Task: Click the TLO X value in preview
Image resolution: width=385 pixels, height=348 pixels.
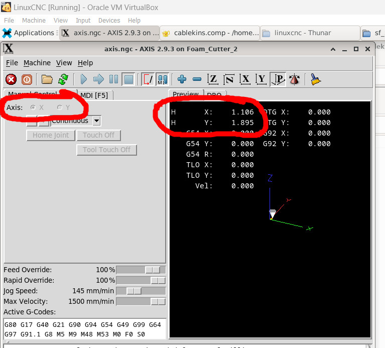Action: click(x=242, y=165)
